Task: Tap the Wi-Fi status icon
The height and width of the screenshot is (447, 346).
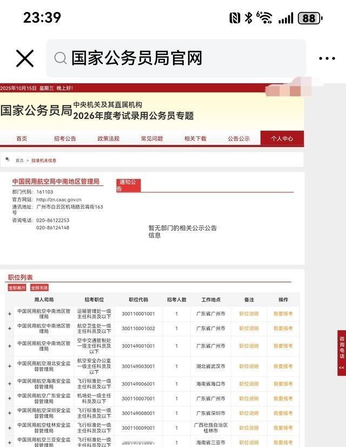Action: click(264, 18)
